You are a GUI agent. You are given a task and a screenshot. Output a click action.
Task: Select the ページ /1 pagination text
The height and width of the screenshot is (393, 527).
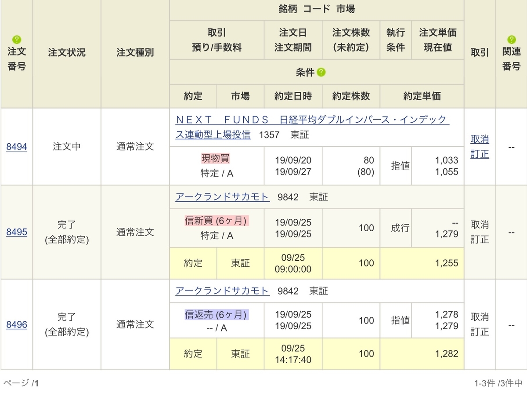tap(21, 383)
